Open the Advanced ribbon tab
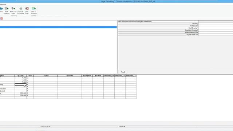The image size is (233, 131). point(3,4)
